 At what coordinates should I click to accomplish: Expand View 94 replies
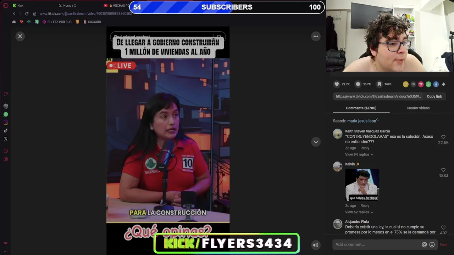click(359, 154)
